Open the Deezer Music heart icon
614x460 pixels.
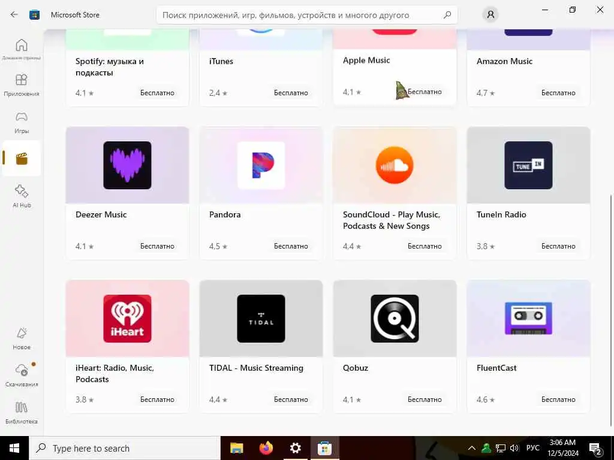pyautogui.click(x=127, y=165)
